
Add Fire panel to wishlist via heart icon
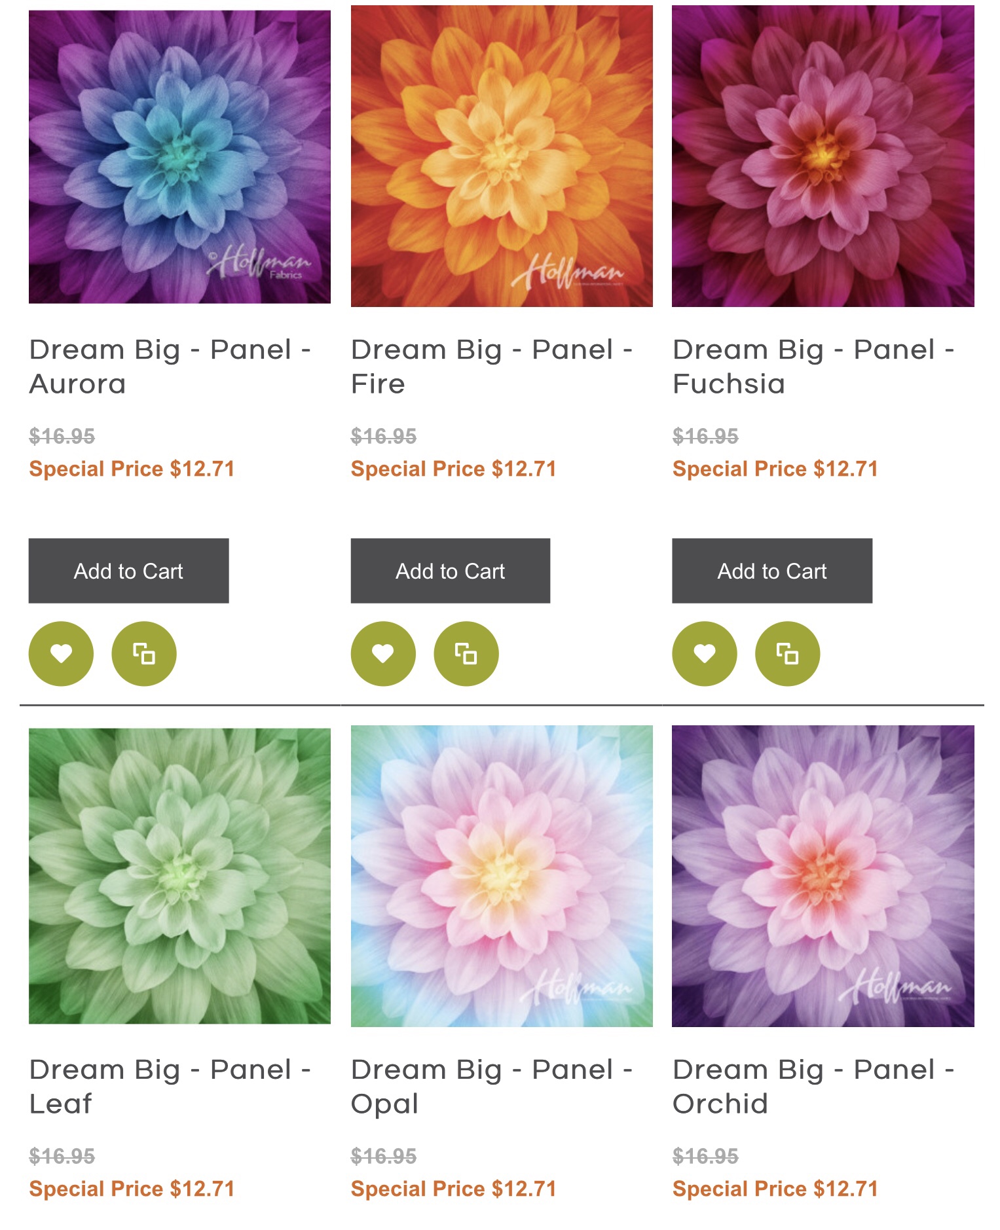[383, 653]
